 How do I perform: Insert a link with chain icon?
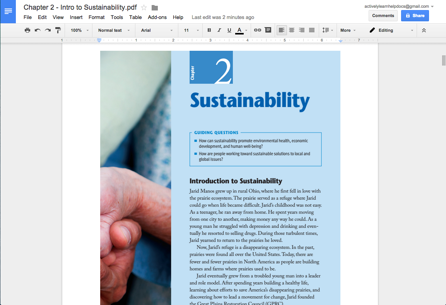pyautogui.click(x=257, y=30)
